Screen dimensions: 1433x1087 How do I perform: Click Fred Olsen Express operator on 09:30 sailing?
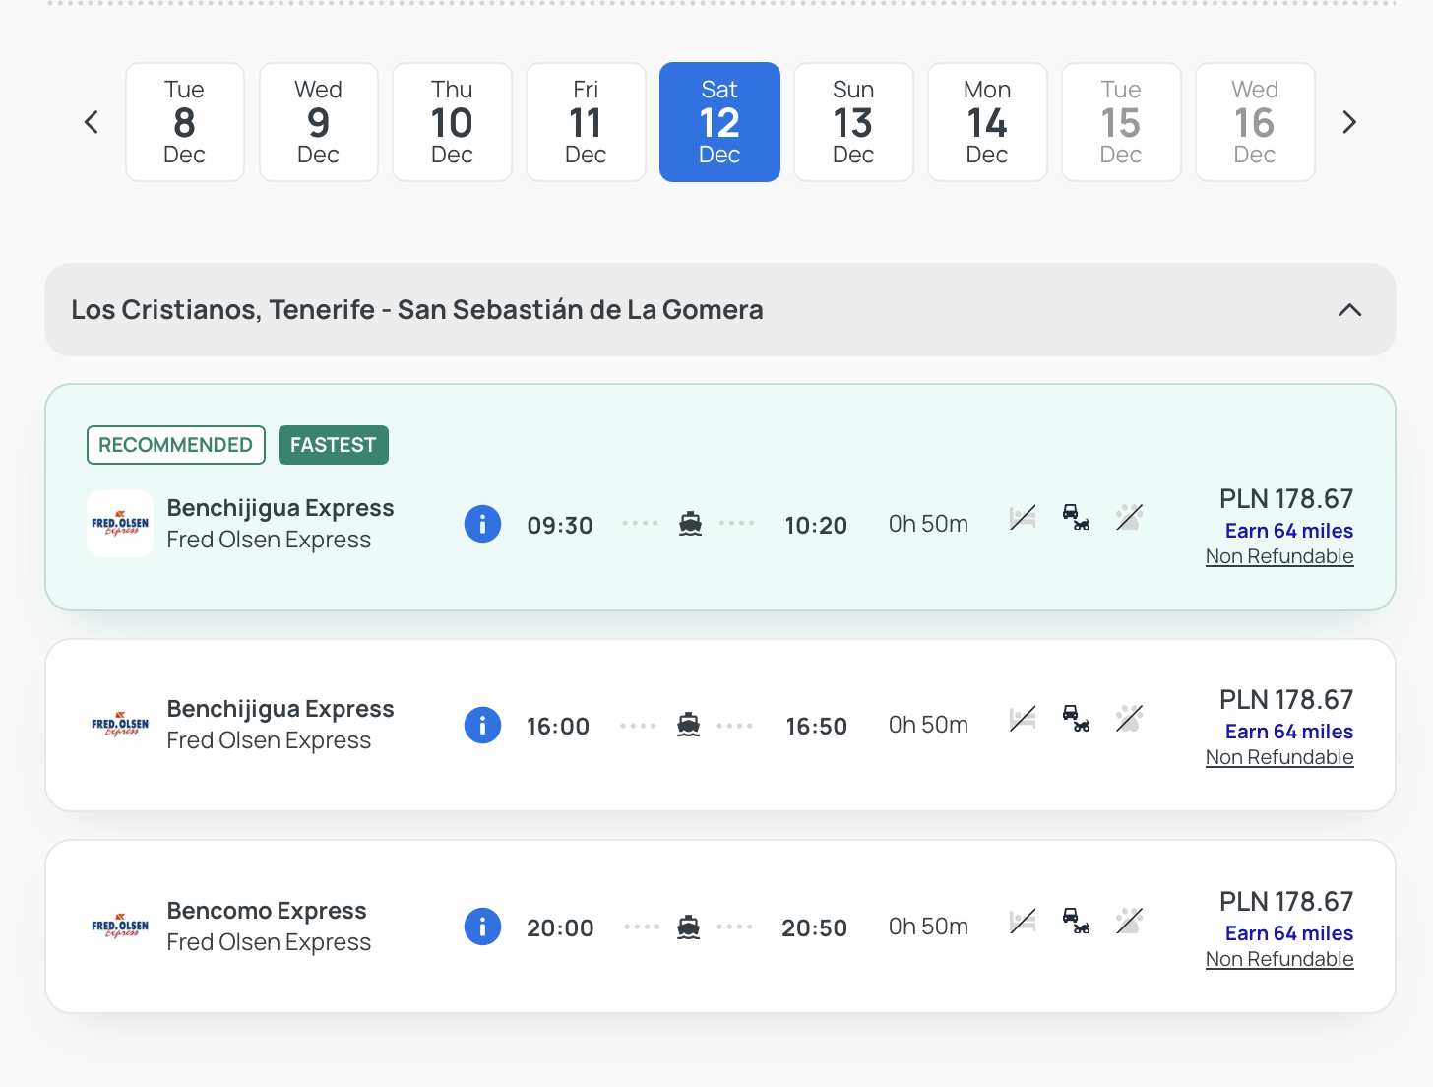click(x=269, y=540)
